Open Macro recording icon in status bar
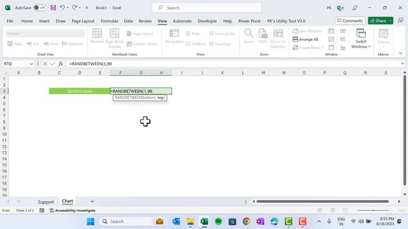Screen dimensions: 408x229 [x=42, y=211]
